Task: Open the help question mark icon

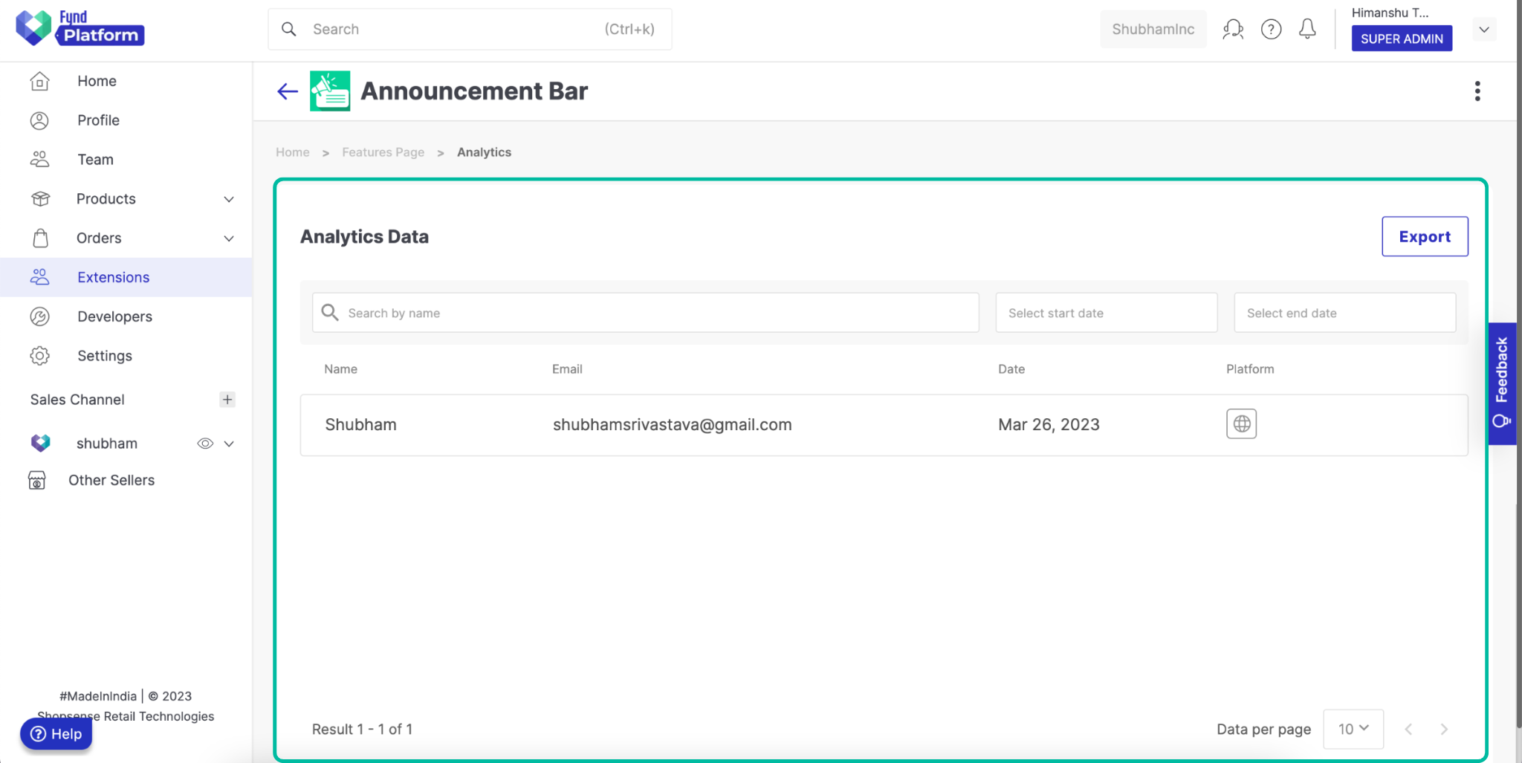Action: (1271, 29)
